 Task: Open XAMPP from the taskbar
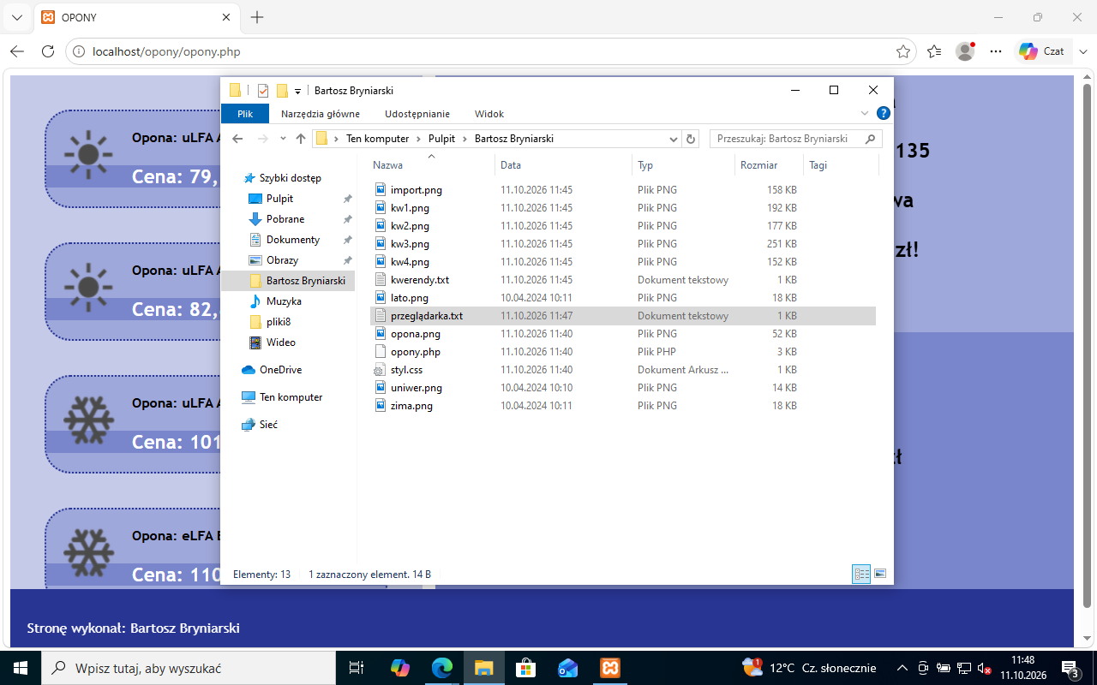coord(610,668)
